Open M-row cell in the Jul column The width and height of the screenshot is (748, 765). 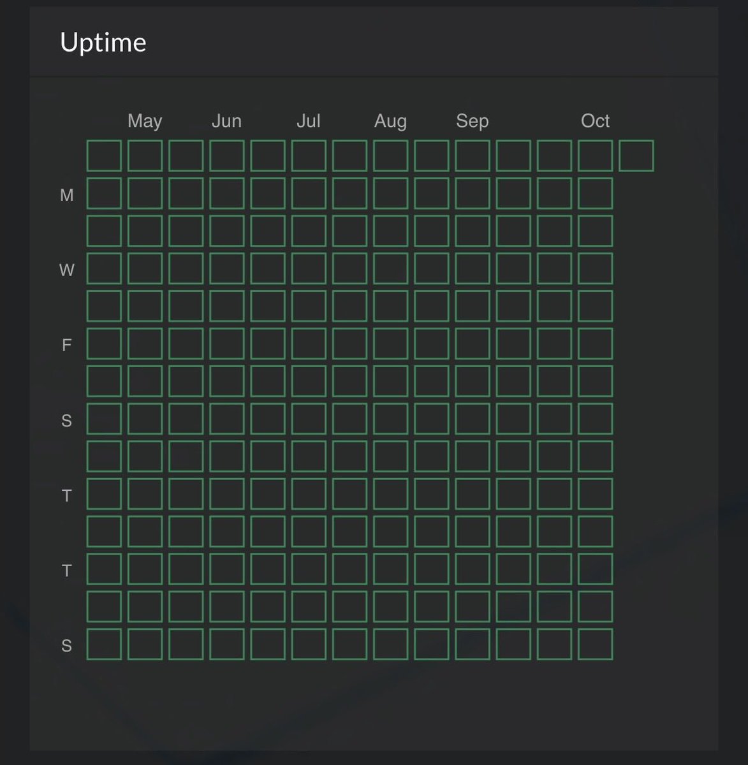coord(309,194)
